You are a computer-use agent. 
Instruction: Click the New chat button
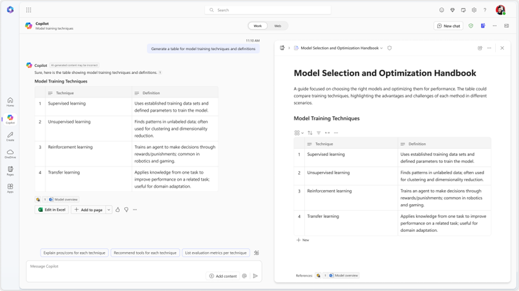pyautogui.click(x=449, y=26)
